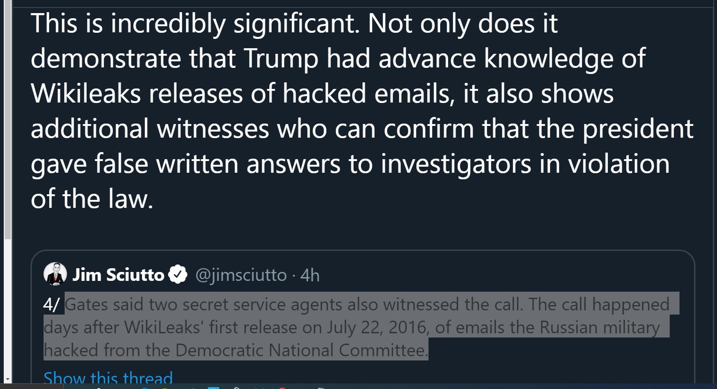Click the 4h timestamp of the quoted tweet
Image resolution: width=717 pixels, height=389 pixels.
[x=310, y=275]
